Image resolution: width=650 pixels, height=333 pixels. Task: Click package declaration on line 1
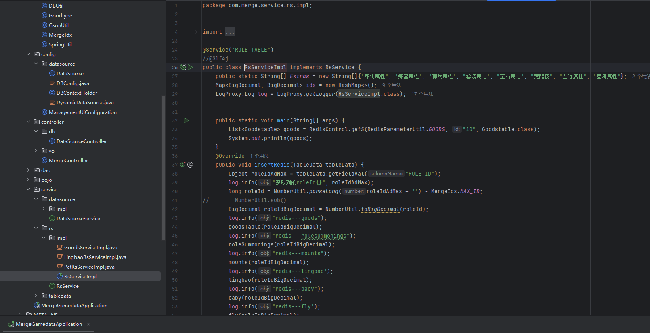point(258,6)
